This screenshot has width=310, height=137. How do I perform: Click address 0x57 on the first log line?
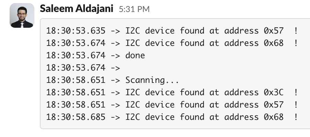[274, 31]
